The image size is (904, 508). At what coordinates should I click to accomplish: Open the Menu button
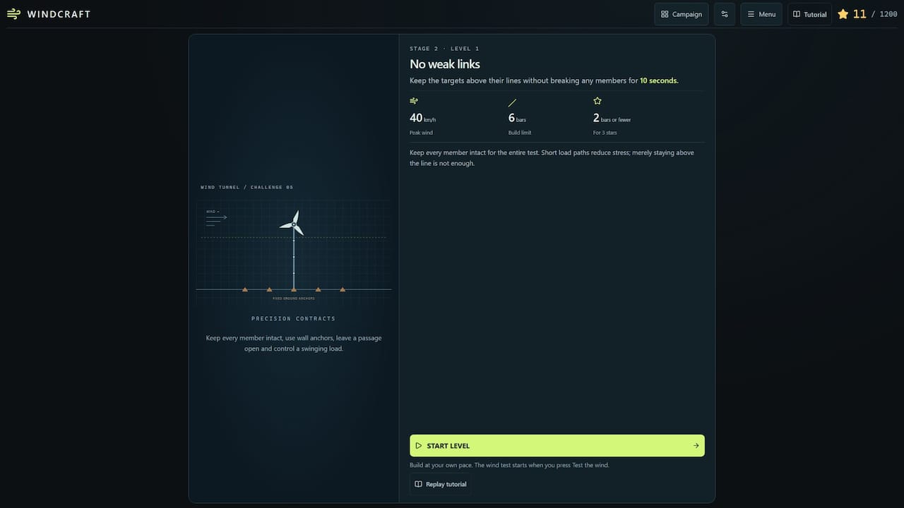[x=761, y=14]
